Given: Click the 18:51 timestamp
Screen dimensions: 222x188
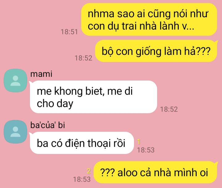Looking at the screenshot, I should tap(69, 32).
